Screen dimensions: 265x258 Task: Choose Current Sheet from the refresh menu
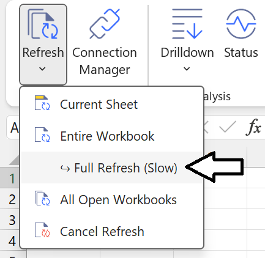(112, 104)
